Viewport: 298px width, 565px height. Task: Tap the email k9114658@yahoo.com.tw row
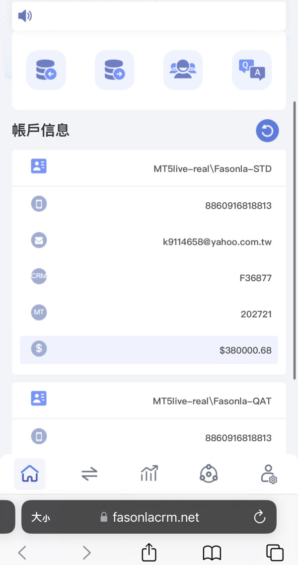pos(149,242)
